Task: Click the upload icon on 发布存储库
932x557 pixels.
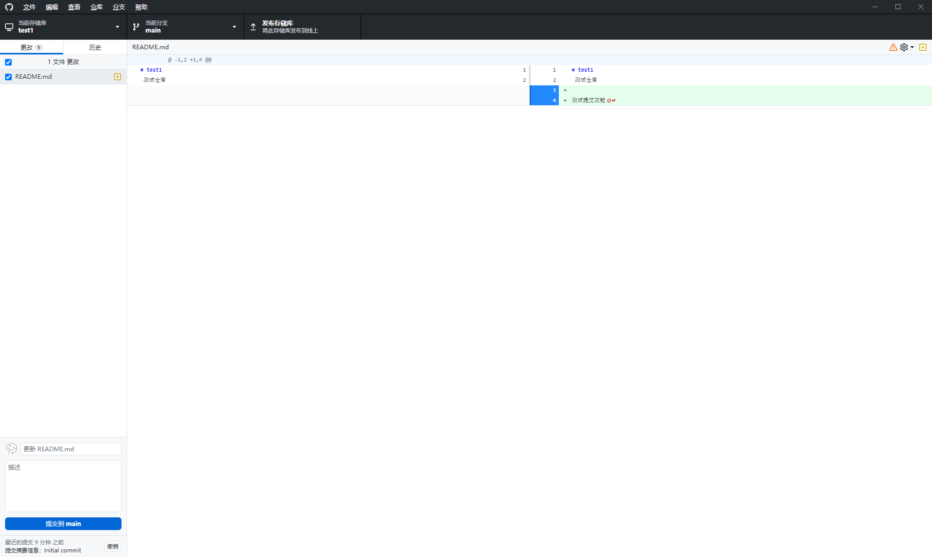Action: click(253, 26)
